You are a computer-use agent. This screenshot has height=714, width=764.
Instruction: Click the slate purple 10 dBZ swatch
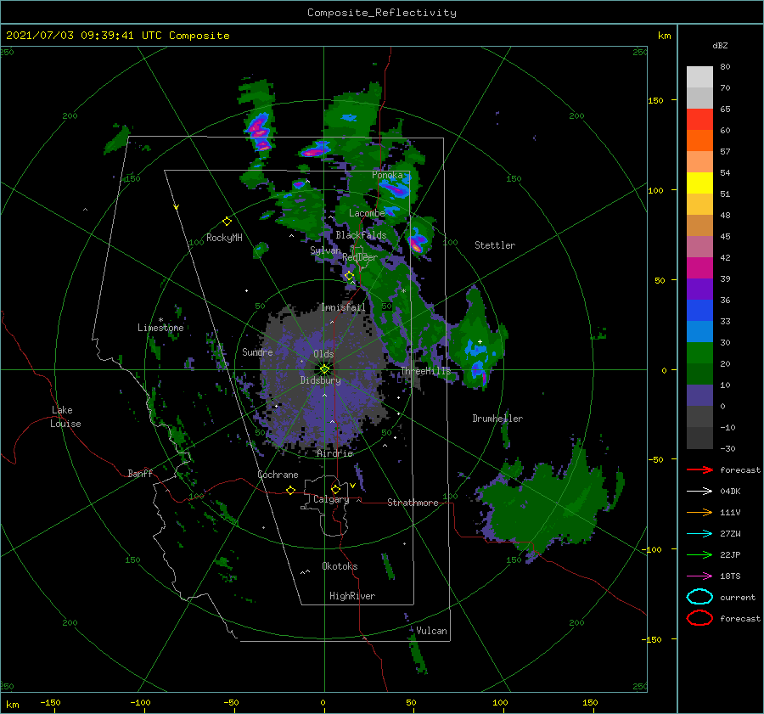coord(699,395)
